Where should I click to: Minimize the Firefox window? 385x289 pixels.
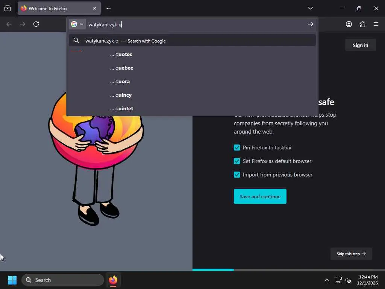tap(341, 8)
